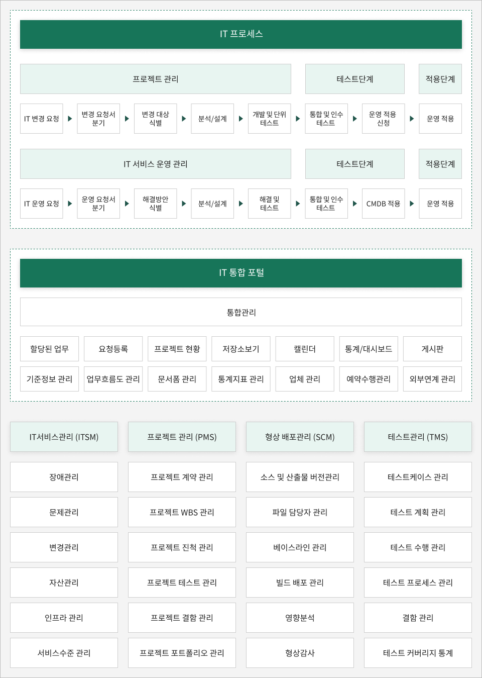Click the 빌드 배포 관리 box

pos(300,583)
